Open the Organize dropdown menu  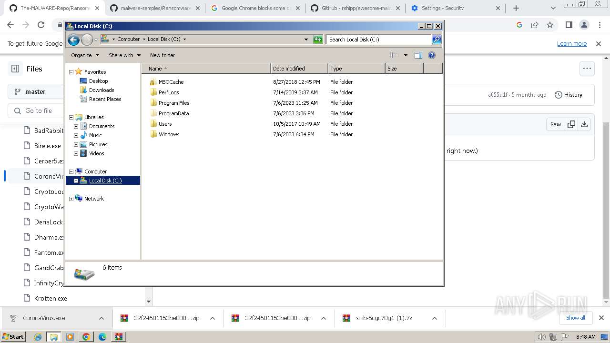pyautogui.click(x=85, y=55)
